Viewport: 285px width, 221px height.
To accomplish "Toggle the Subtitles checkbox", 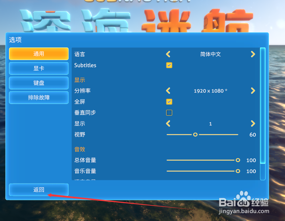I will [x=169, y=65].
